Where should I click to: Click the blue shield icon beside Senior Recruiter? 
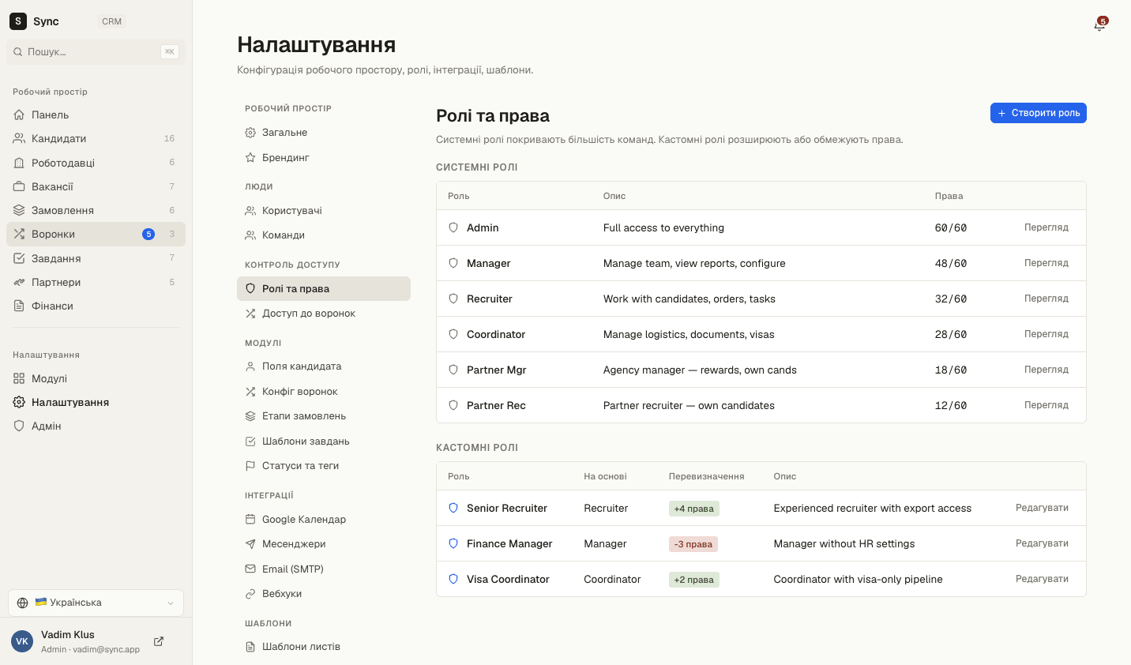coord(453,508)
